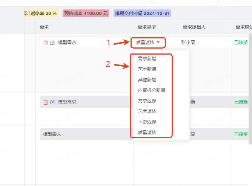Pick 下游返修 in the list
Viewport: 252px width, 186px height.
[147, 122]
